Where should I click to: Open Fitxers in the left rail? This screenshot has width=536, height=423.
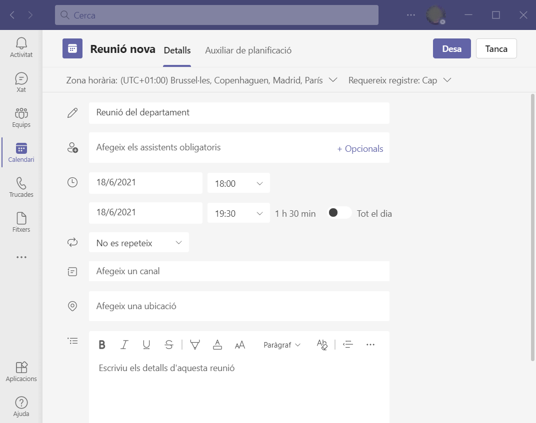click(21, 222)
